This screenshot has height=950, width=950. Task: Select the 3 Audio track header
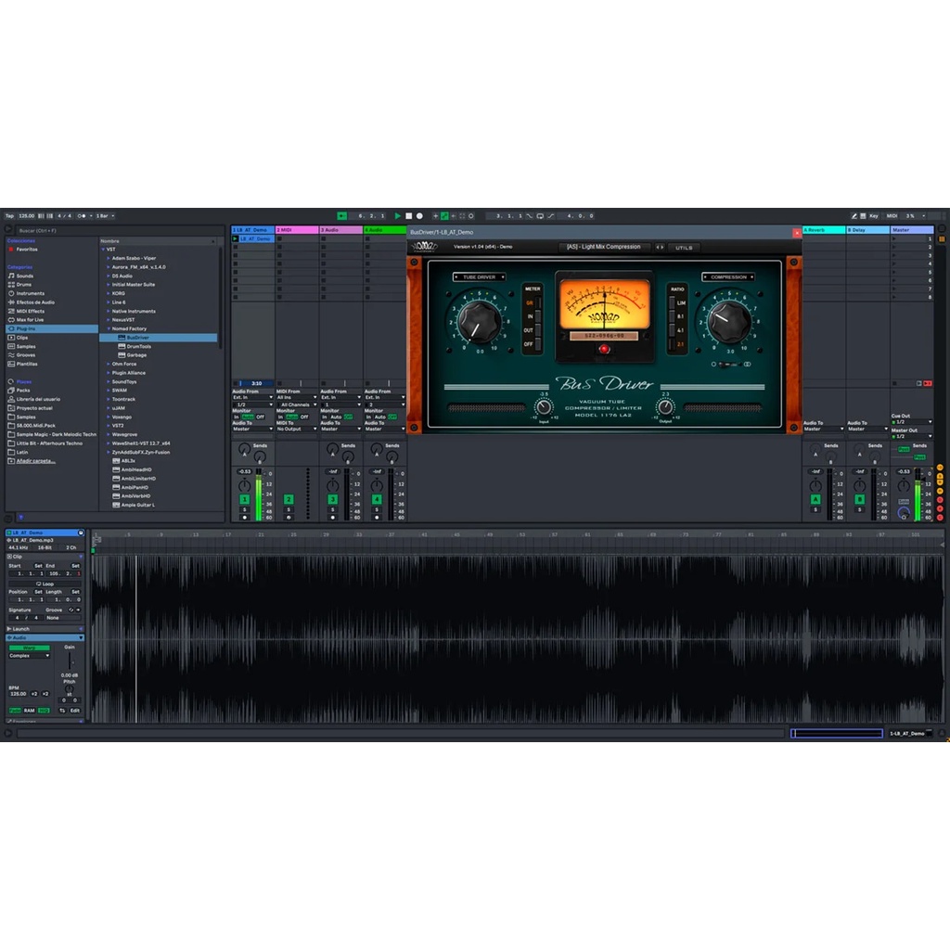[340, 230]
